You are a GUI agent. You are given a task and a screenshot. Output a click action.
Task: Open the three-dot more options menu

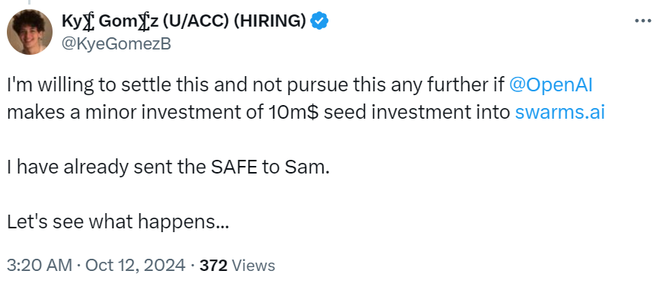pyautogui.click(x=642, y=21)
